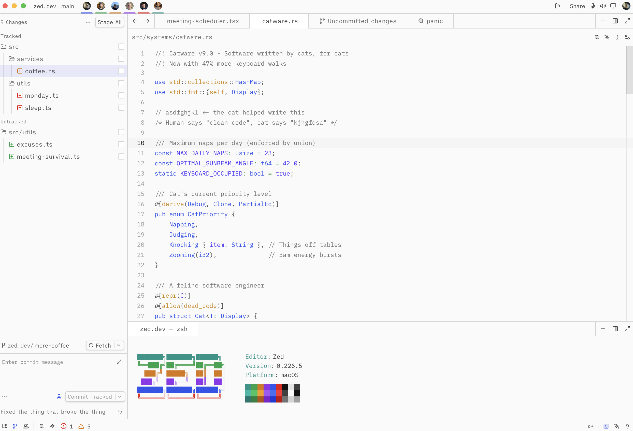Screen dimensions: 633x431
Task: Open the Fetch dropdown arrow
Action: (x=119, y=346)
